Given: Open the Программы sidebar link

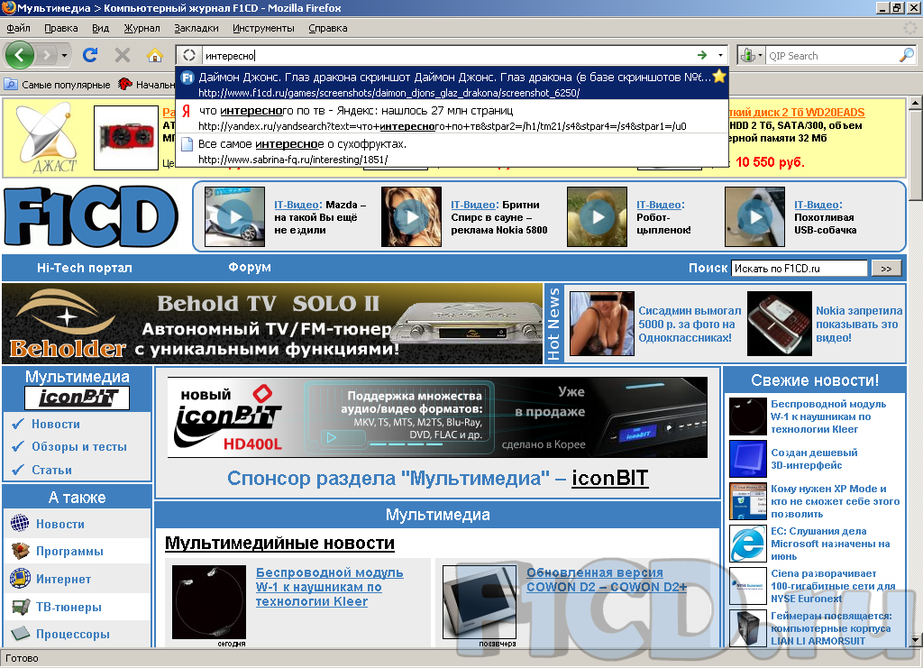Looking at the screenshot, I should tap(69, 551).
